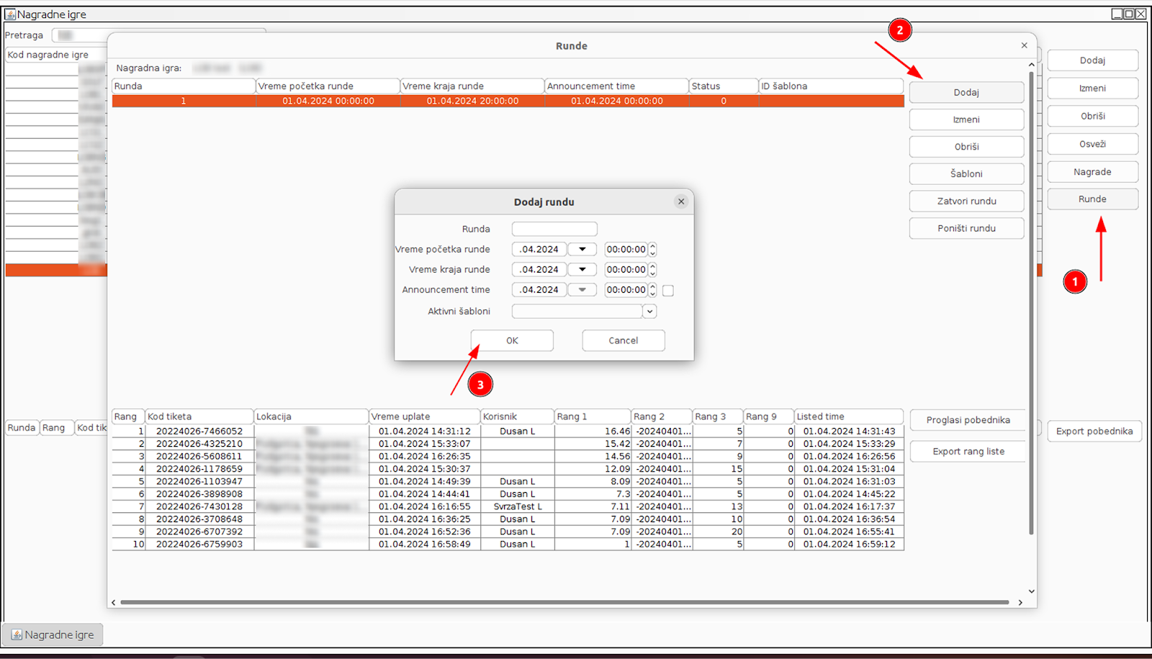The image size is (1152, 659).
Task: Select ticket 20224026-1103947
Action: 199,481
